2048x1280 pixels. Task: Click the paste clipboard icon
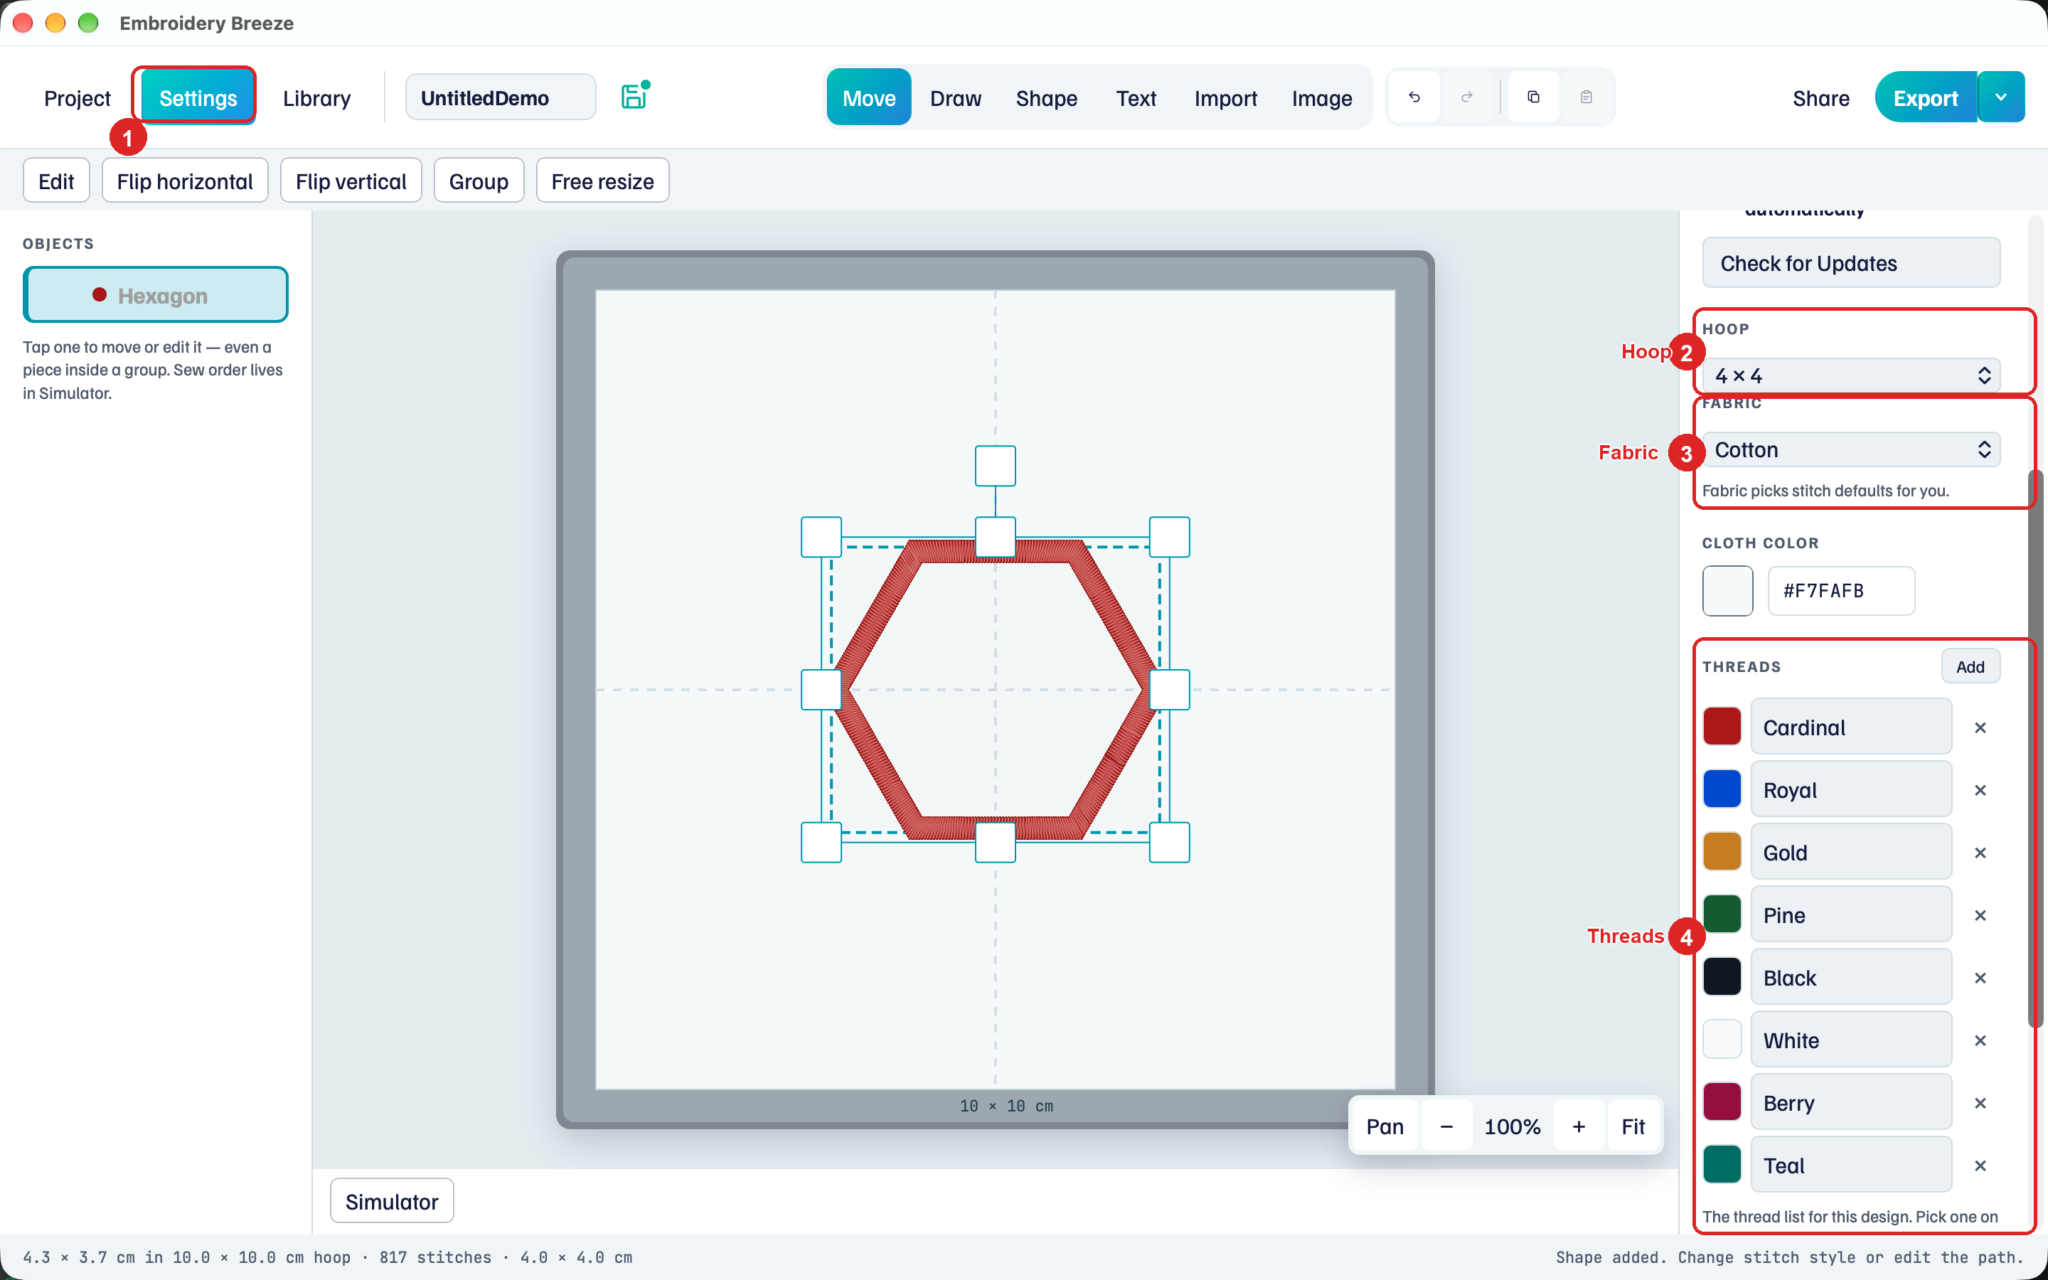click(x=1586, y=97)
